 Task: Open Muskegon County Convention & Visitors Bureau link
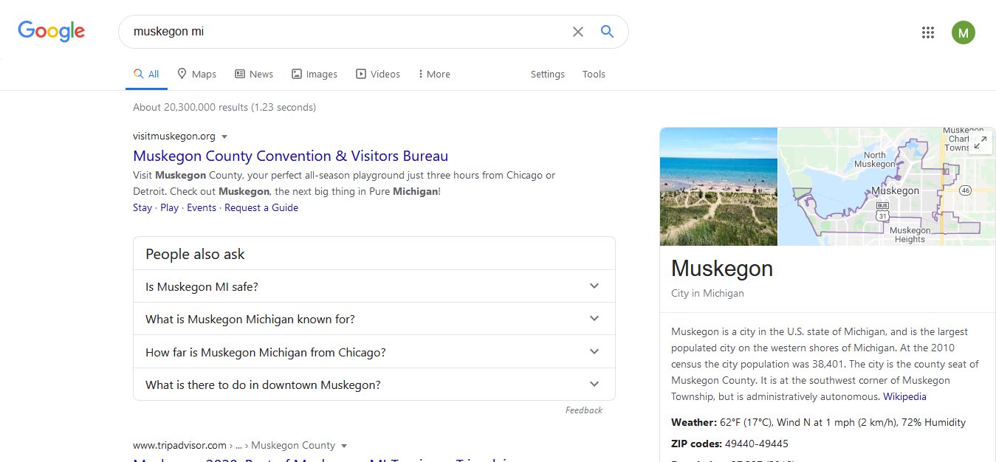coord(290,156)
